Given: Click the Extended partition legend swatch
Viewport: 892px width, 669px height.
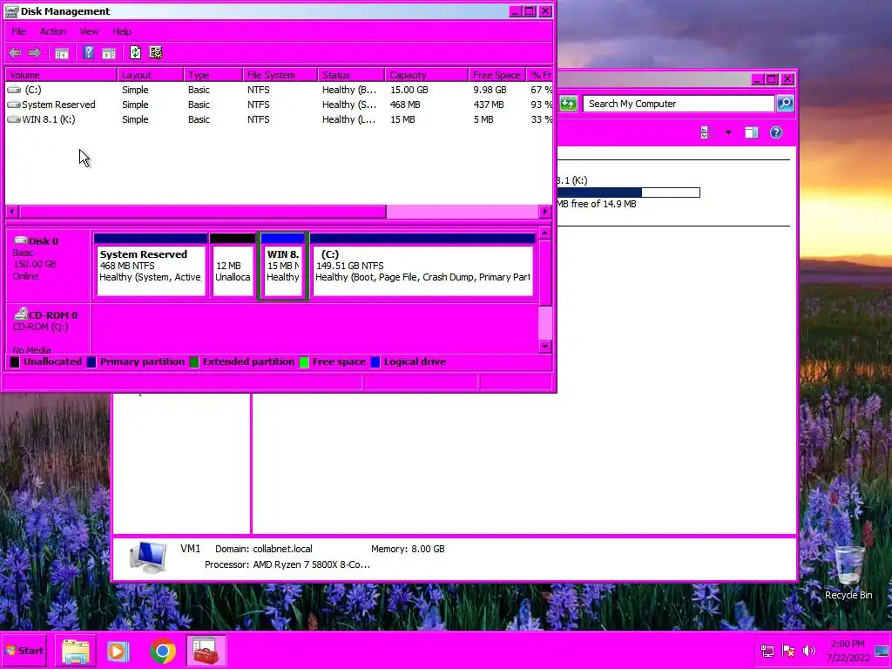Looking at the screenshot, I should point(194,362).
